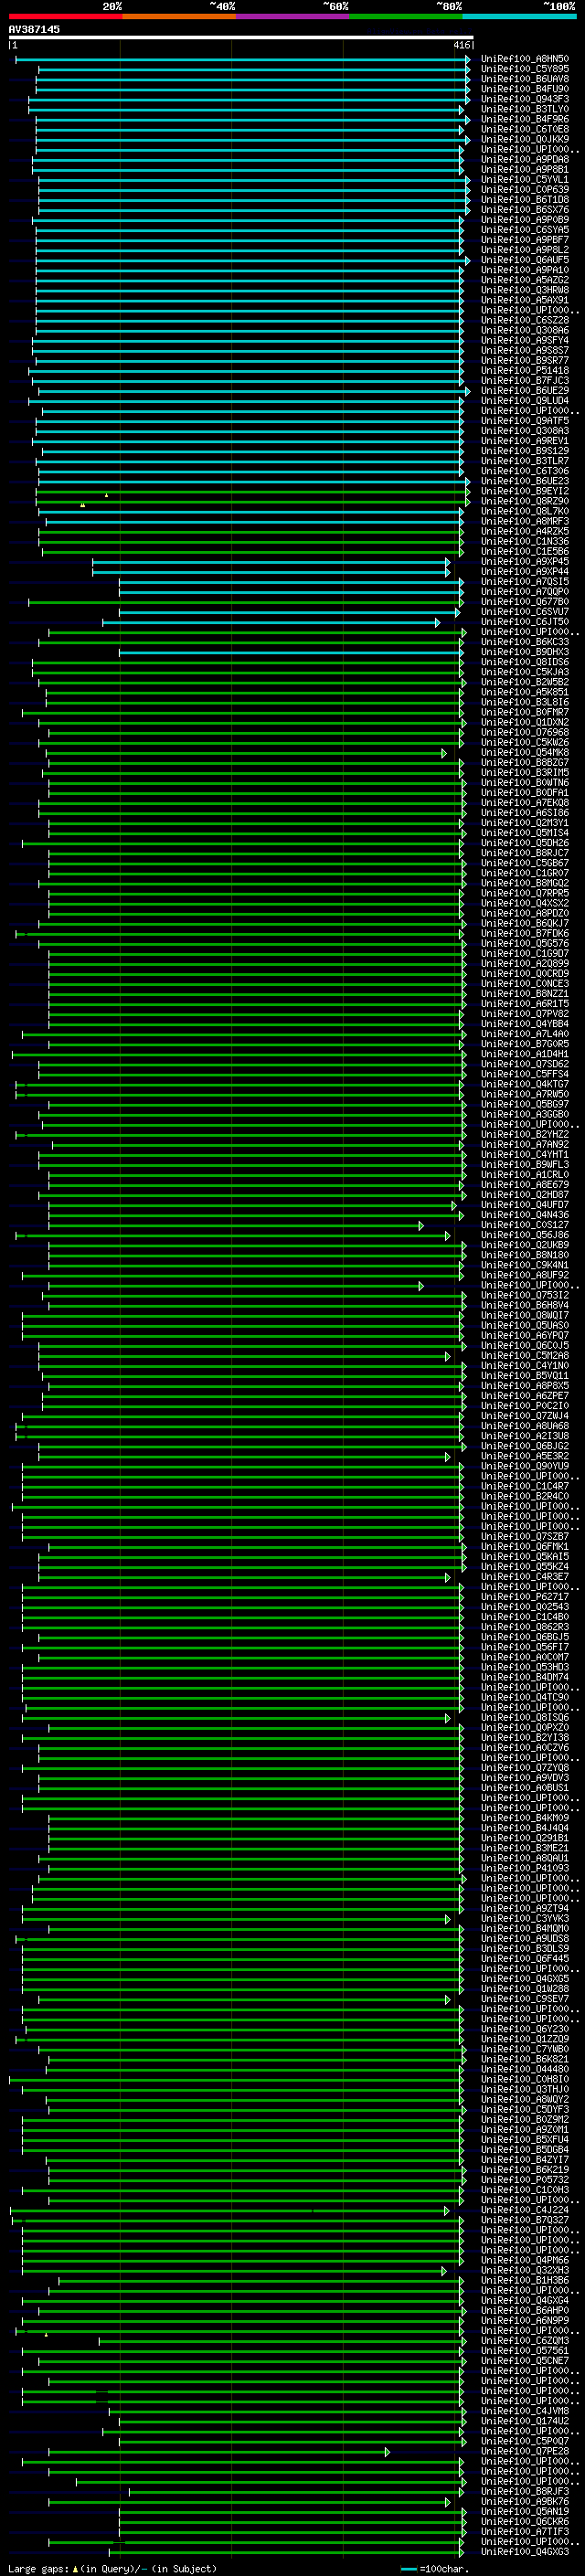Select the UniRef100_B6SX76 label
The height and width of the screenshot is (2576, 585).
[x=525, y=210]
